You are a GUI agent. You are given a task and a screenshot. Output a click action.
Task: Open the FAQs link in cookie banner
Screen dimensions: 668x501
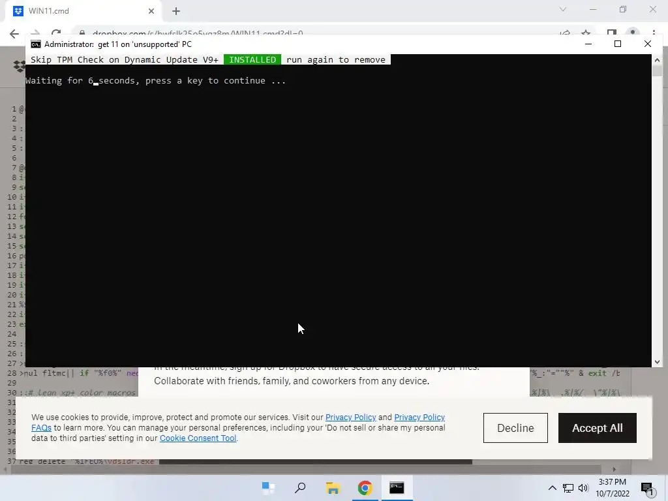pos(41,428)
